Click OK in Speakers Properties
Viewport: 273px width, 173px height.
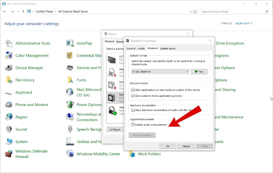(x=168, y=146)
